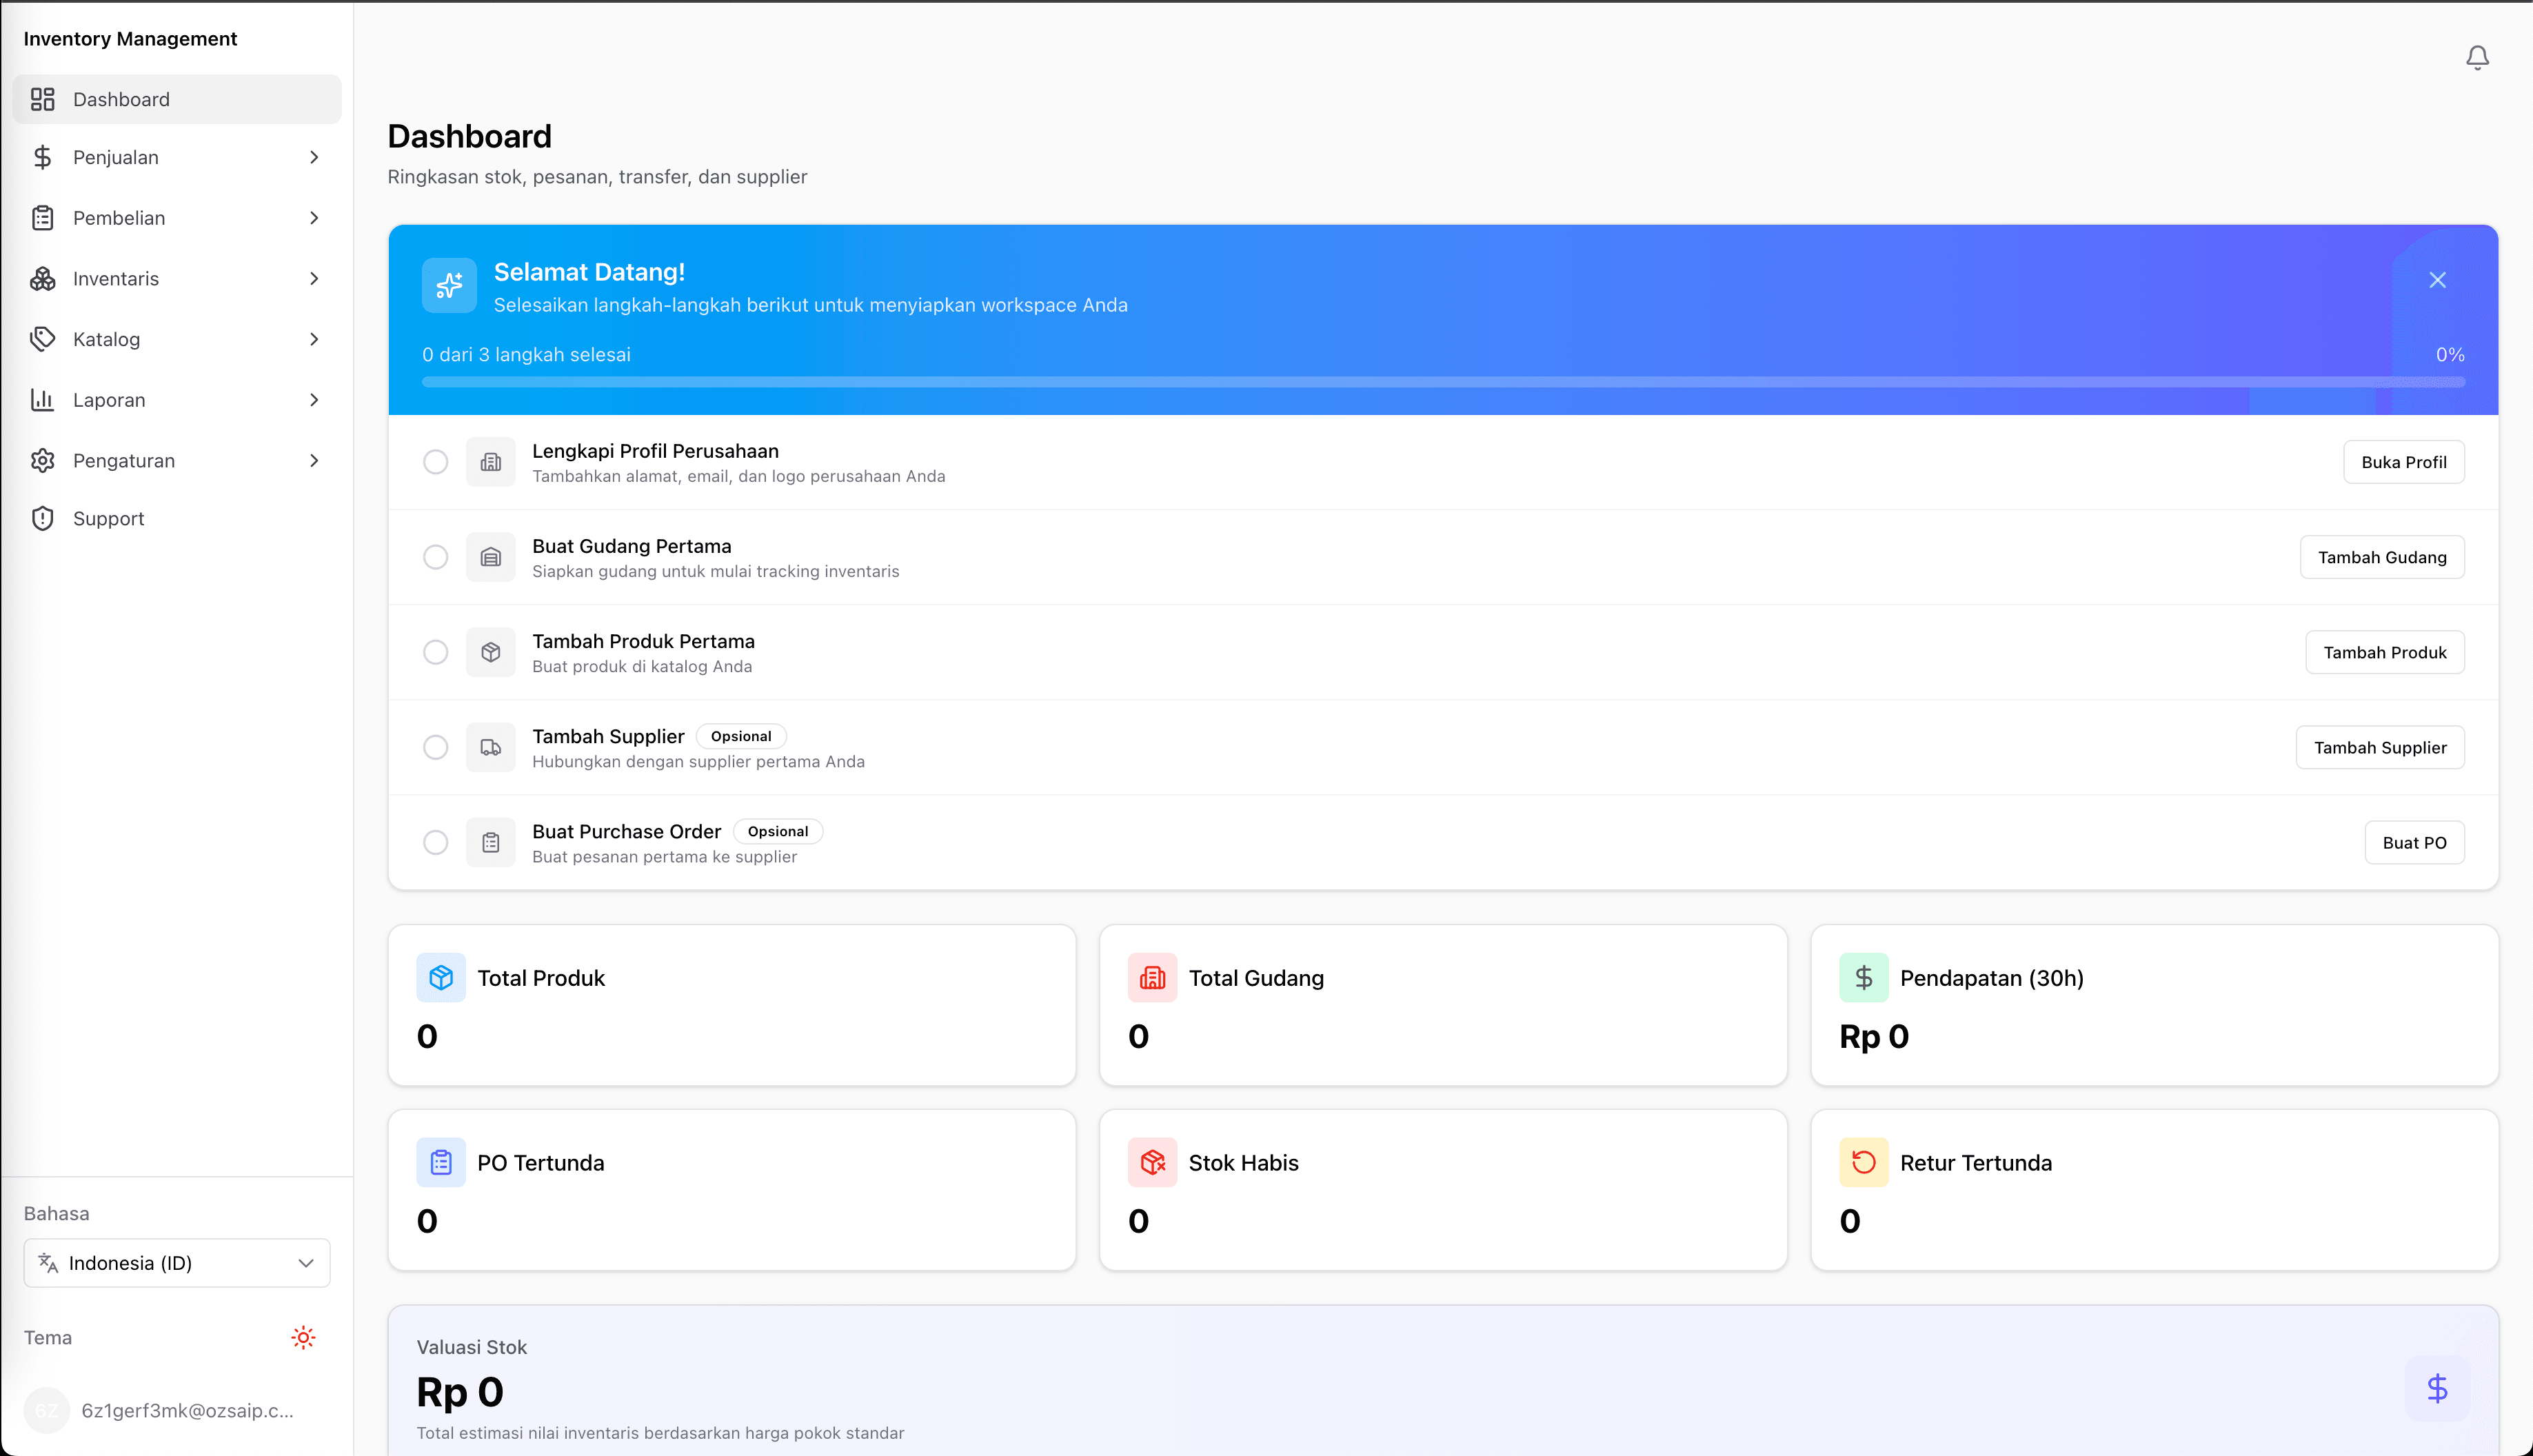This screenshot has width=2533, height=1456.
Task: Mark Lengkapi Profil Perusahaan step circle
Action: (435, 462)
